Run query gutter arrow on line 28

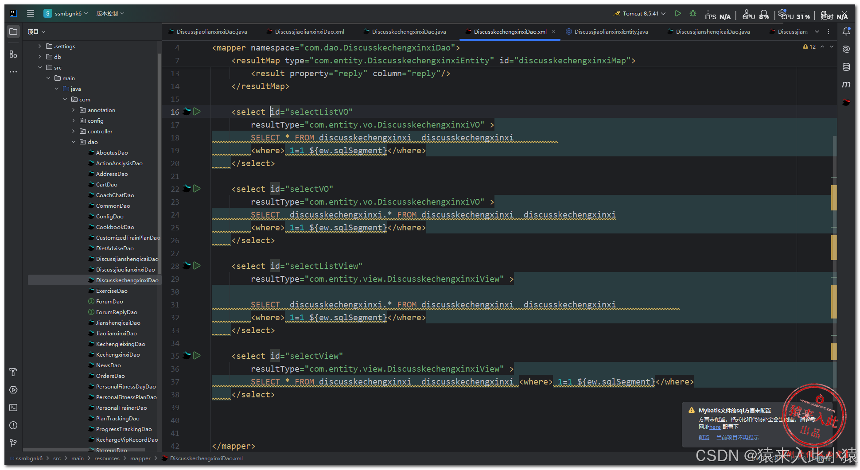point(197,266)
